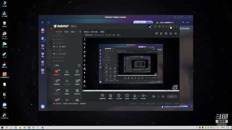Expand the speaker options arrow
Image resolution: width=232 pixels, height=130 pixels.
pyautogui.click(x=146, y=96)
